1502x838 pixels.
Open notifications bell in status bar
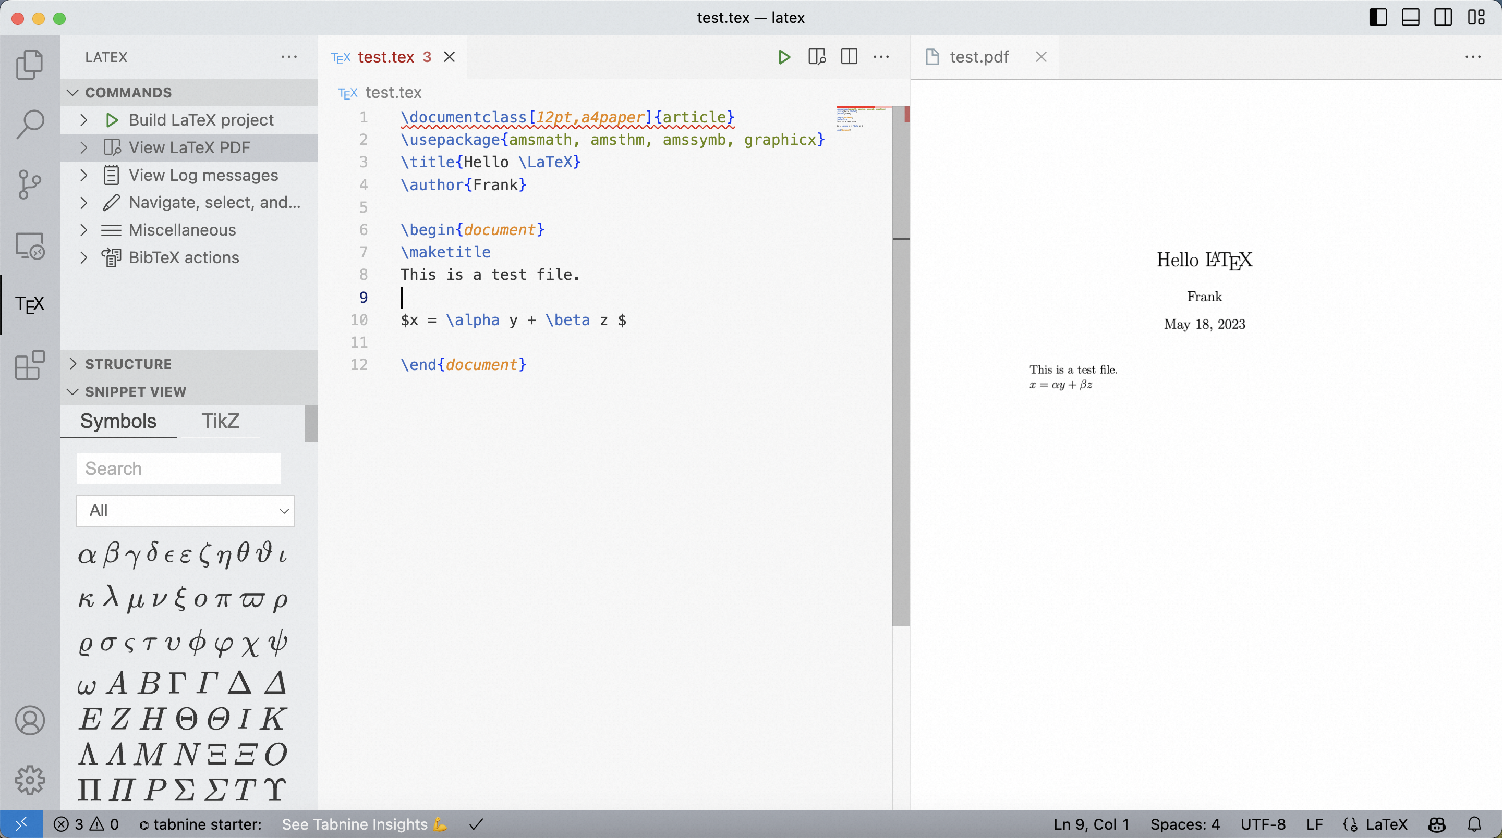[1474, 824]
